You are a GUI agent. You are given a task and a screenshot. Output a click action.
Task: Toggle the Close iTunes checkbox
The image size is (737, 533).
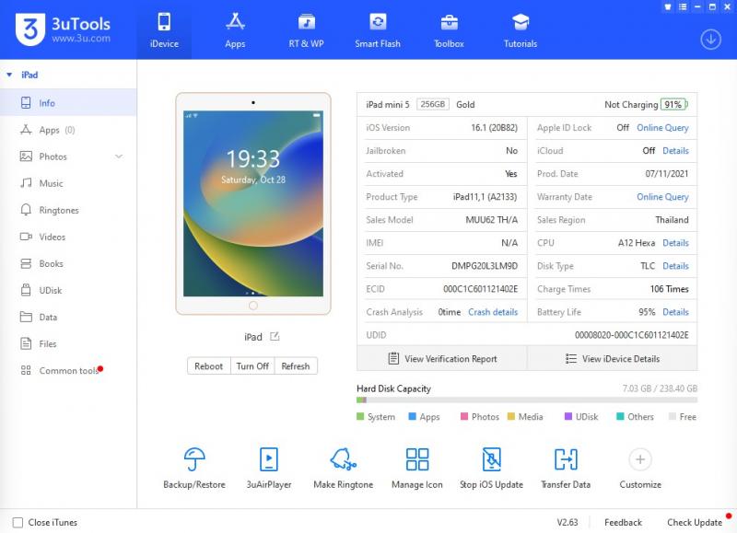18,522
